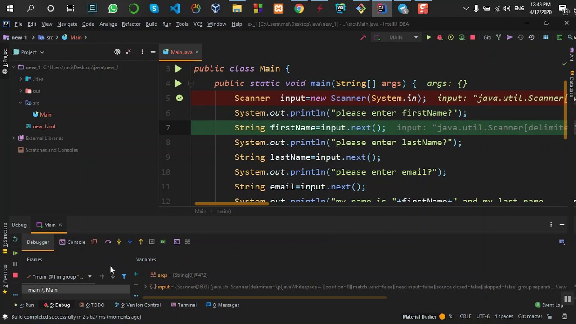Click the run gutter arrow on line 3
The height and width of the screenshot is (324, 576).
pyautogui.click(x=178, y=69)
